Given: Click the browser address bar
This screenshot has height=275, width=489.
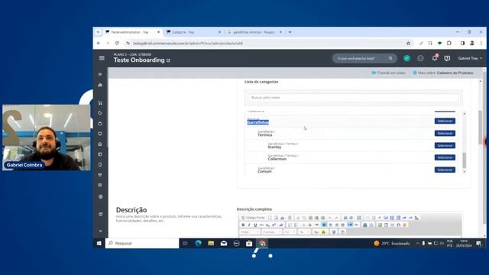Looking at the screenshot, I should coord(268,44).
